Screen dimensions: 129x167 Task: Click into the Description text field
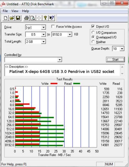tap(62, 70)
